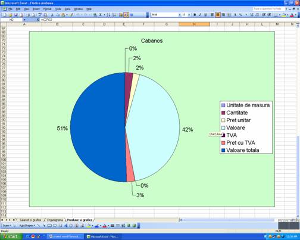Click the Bold formatting button
The height and width of the screenshot is (240, 300).
pyautogui.click(x=195, y=15)
